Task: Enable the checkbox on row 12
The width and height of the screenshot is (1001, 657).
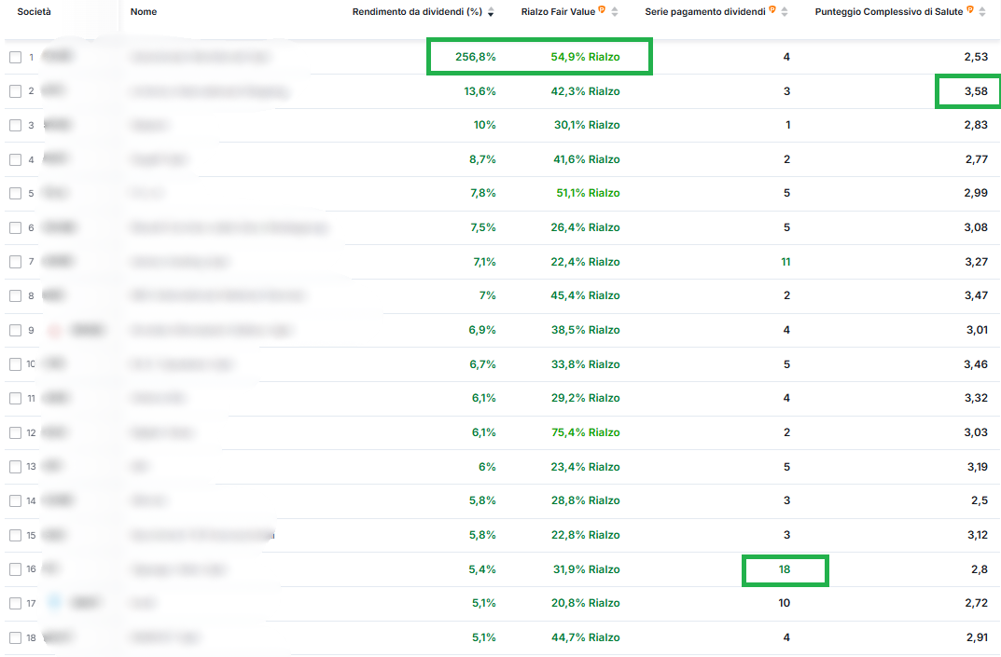Action: click(15, 432)
